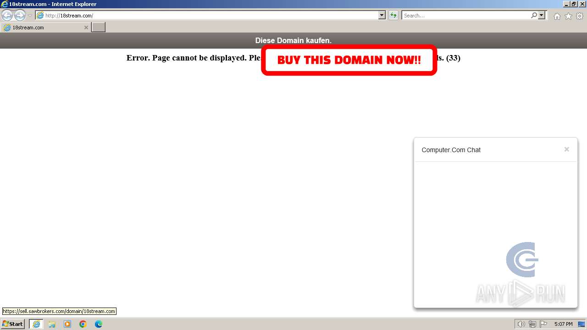Open the Windows Start menu
The width and height of the screenshot is (587, 330).
click(x=12, y=324)
